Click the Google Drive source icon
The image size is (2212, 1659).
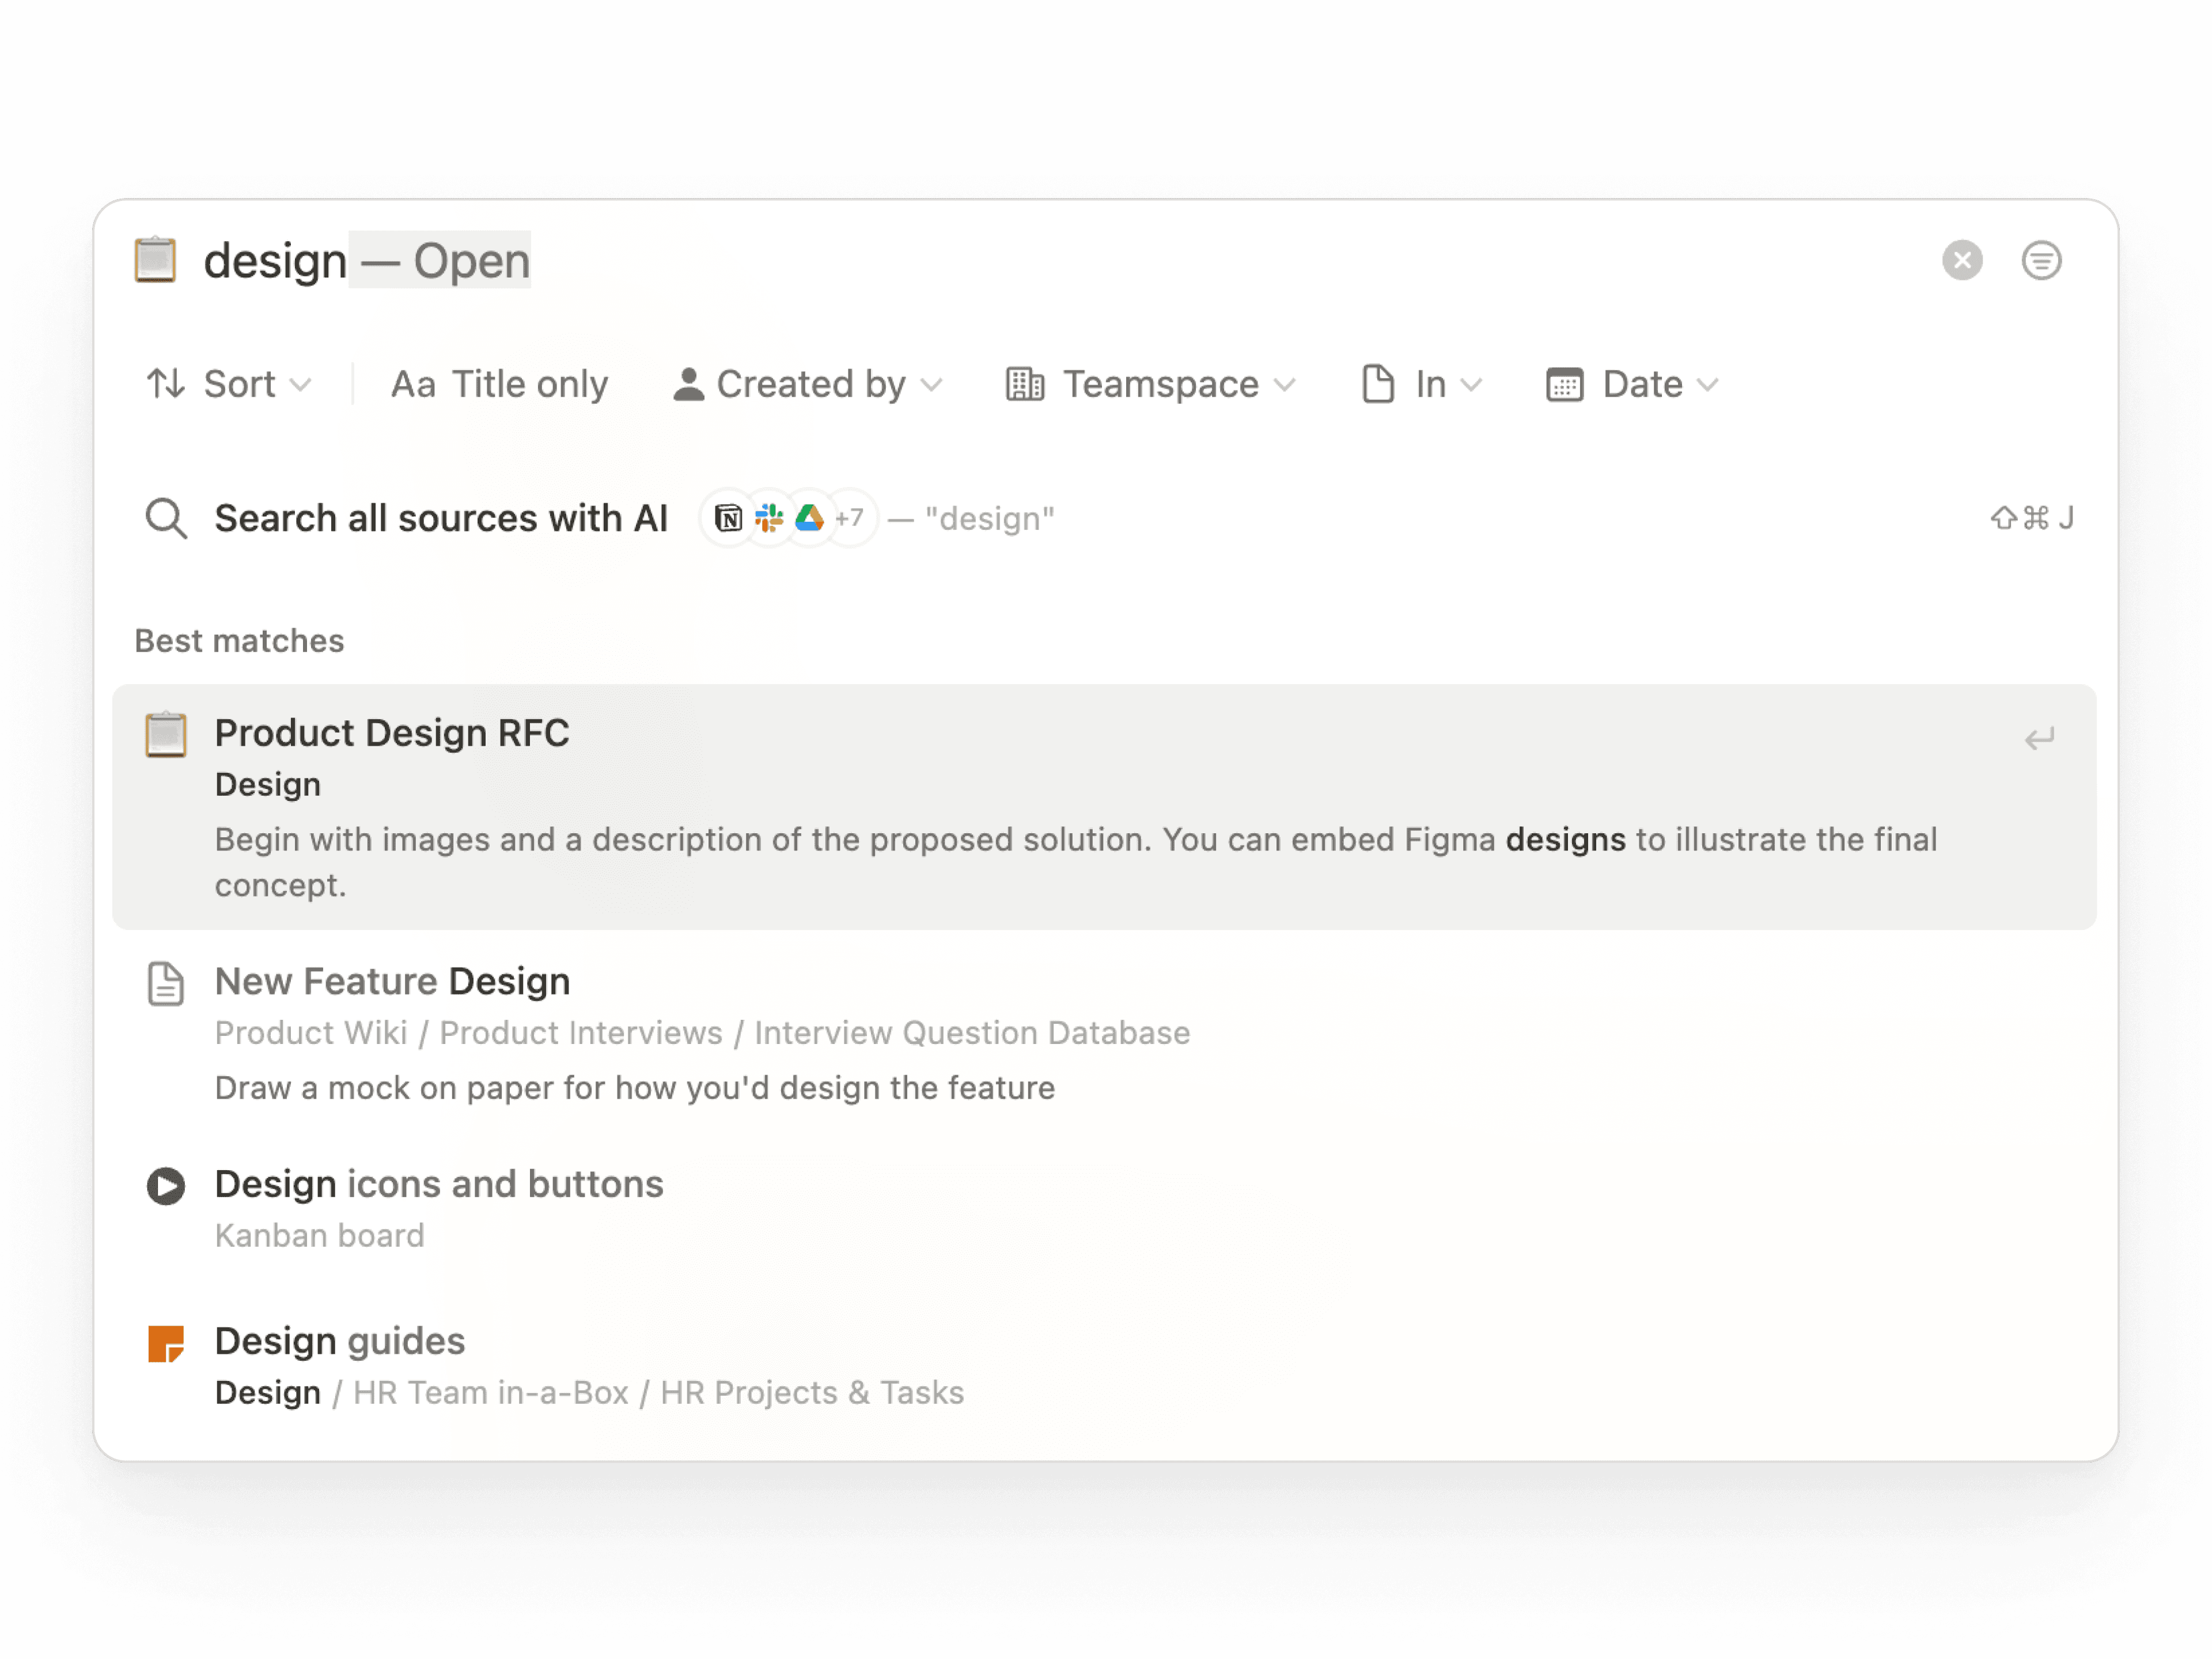809,519
